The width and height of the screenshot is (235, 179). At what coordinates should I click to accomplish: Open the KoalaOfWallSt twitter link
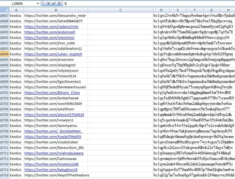coord(53,137)
